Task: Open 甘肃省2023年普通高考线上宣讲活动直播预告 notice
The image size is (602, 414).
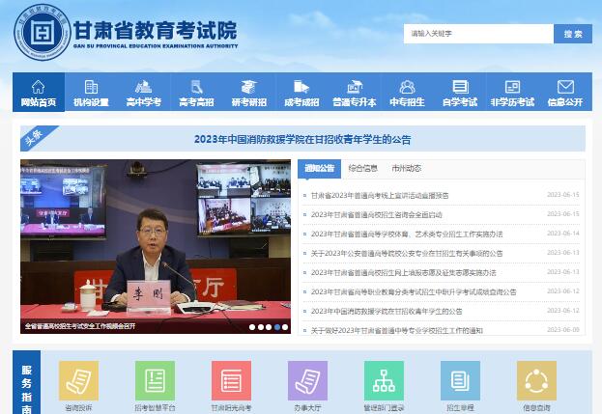Action: pos(380,196)
